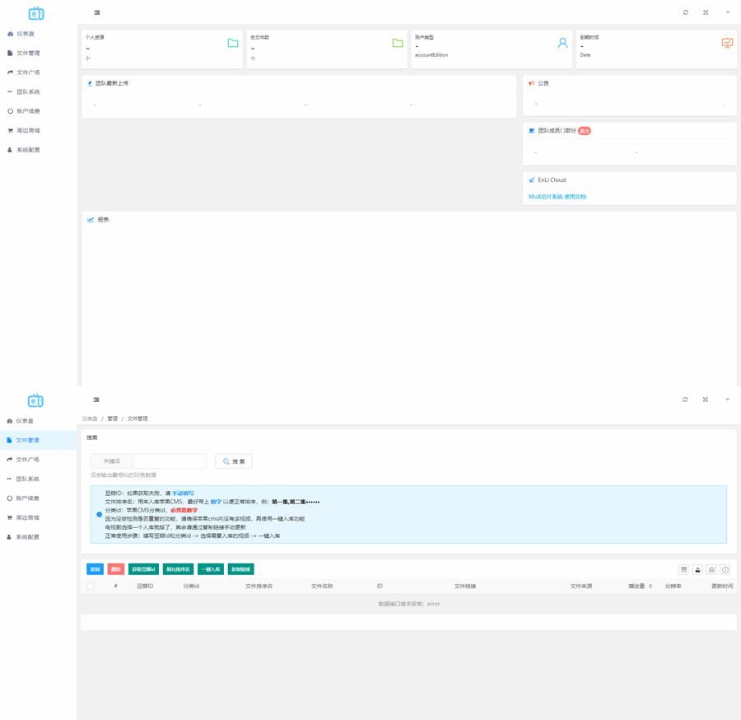Click the print icon in the table toolbar
741x720 pixels.
pyautogui.click(x=711, y=568)
